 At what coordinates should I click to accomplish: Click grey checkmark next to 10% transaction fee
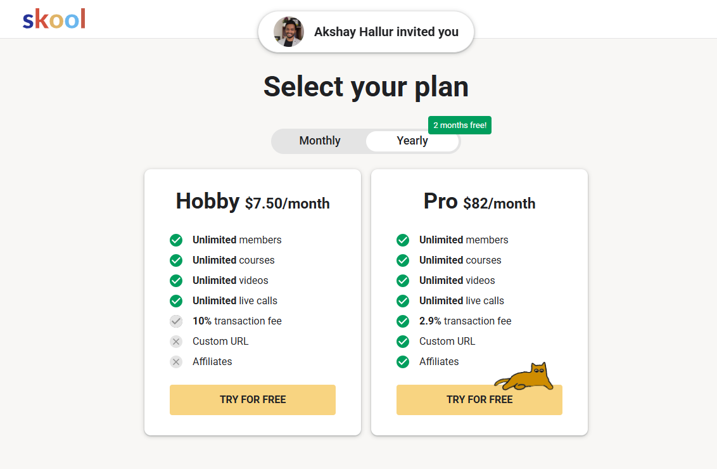click(x=176, y=321)
